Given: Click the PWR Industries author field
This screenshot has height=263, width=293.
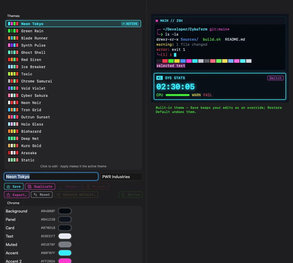Looking at the screenshot, I should tap(121, 177).
